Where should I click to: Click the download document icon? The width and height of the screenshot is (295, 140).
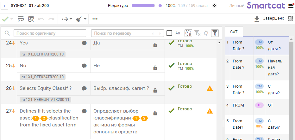pyautogui.click(x=257, y=19)
